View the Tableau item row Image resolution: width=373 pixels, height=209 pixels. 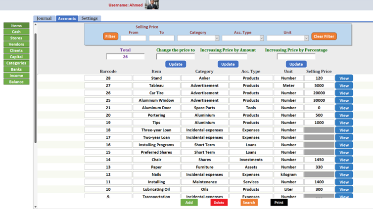344,85
